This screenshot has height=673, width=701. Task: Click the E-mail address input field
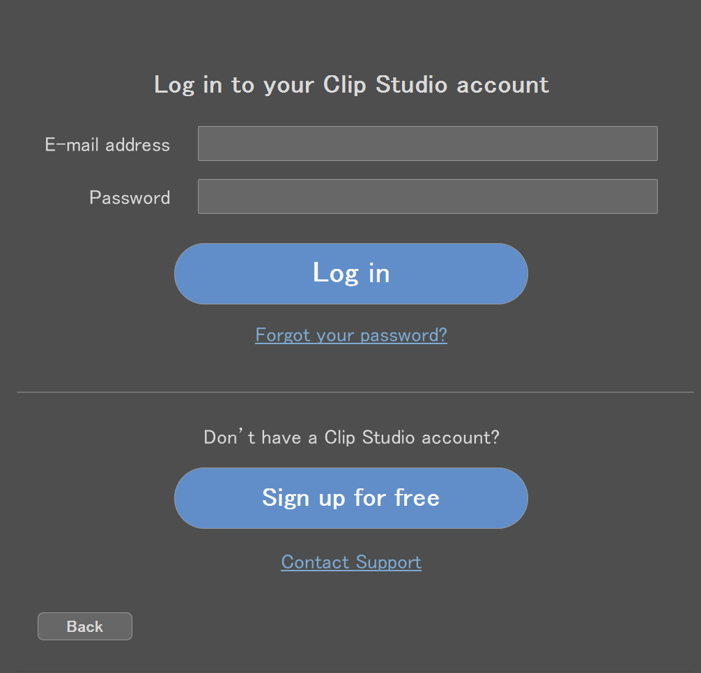[x=427, y=144]
